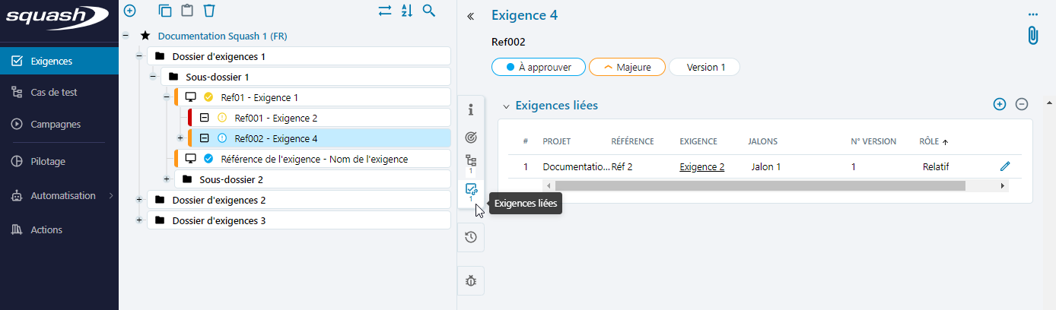
Task: Select Sous-dossier 1 in tree
Action: [x=306, y=77]
